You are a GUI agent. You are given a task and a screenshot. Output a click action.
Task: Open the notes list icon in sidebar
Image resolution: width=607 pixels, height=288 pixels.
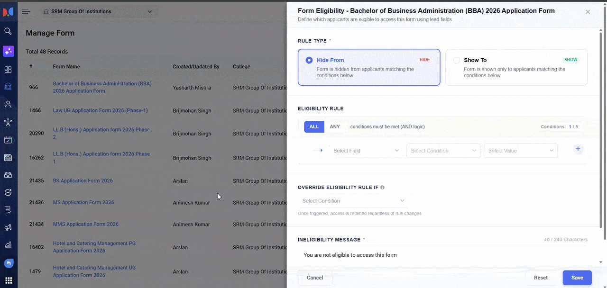pyautogui.click(x=8, y=210)
